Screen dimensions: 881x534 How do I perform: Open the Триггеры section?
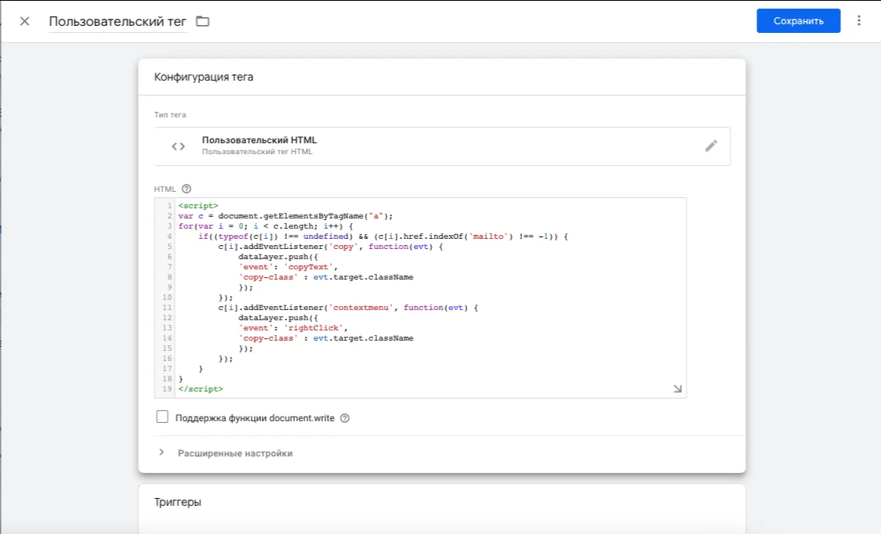[178, 502]
